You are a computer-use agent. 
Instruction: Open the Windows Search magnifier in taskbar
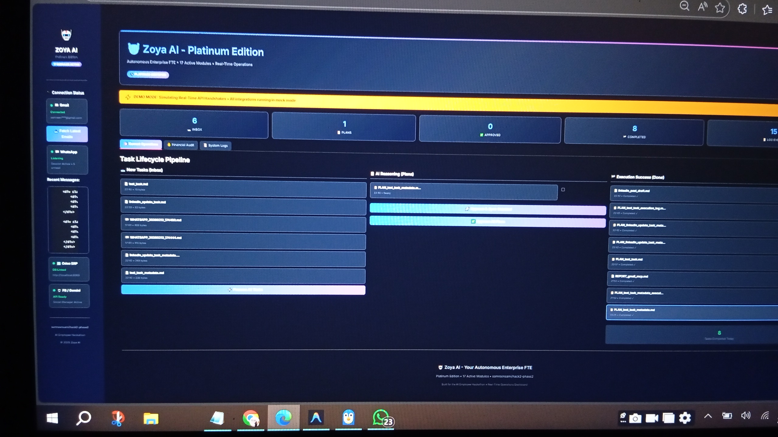coord(84,418)
